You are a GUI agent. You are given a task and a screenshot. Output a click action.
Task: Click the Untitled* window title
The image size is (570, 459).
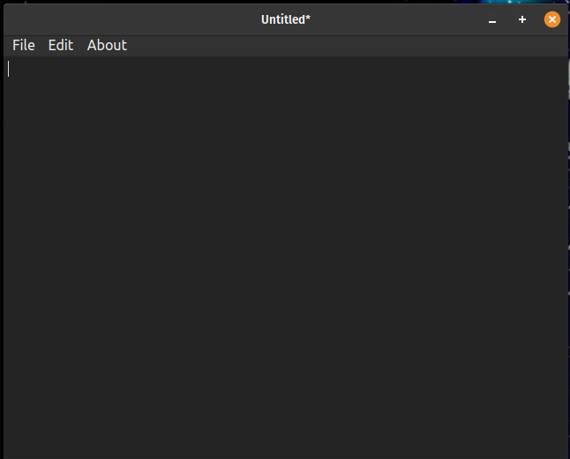(286, 19)
